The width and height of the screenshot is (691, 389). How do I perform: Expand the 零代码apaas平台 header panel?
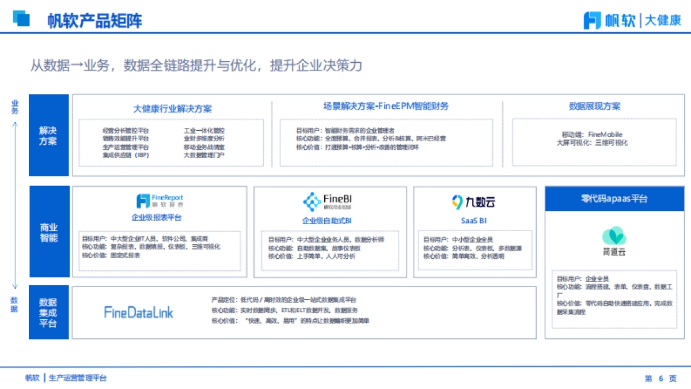click(x=614, y=198)
